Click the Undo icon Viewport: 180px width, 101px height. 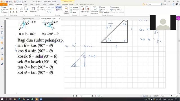coord(17,2)
